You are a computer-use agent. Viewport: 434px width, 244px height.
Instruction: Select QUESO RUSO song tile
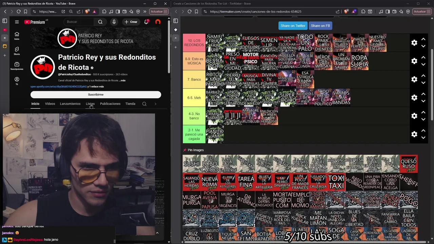tap(409, 164)
